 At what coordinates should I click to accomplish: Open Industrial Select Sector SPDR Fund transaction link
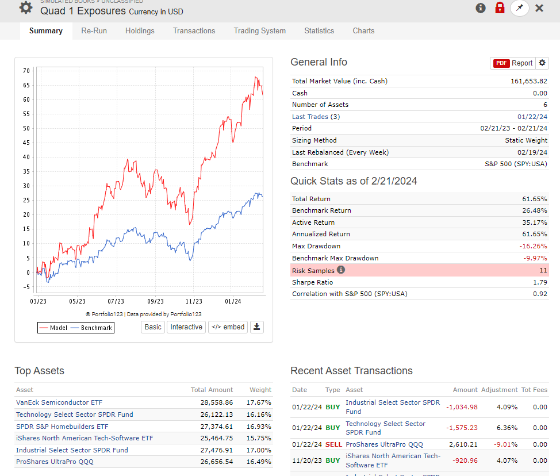coord(393,406)
